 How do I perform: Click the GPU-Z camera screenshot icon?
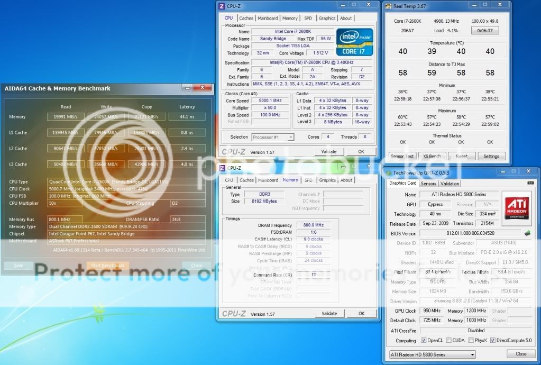point(530,183)
